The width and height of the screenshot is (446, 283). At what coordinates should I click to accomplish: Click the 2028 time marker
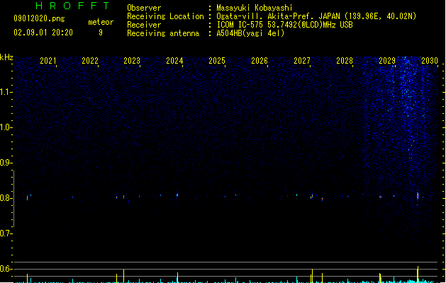(x=345, y=61)
